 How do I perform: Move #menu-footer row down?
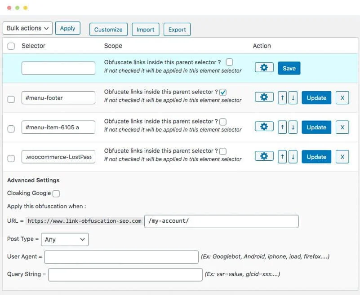pos(293,98)
